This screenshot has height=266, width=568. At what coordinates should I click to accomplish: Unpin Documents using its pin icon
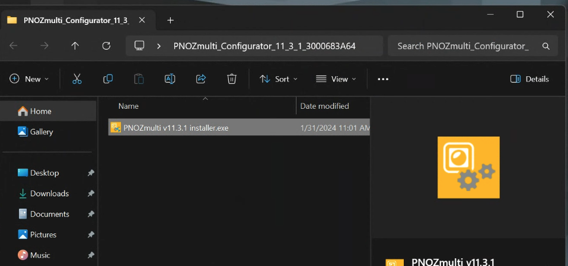(91, 214)
